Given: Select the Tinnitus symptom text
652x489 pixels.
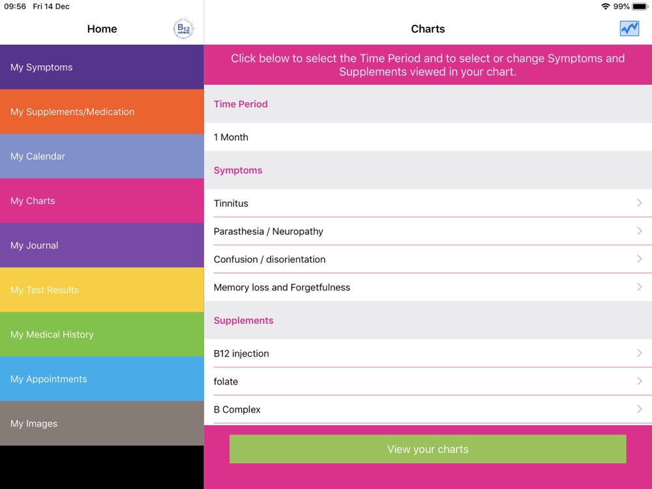Looking at the screenshot, I should pyautogui.click(x=231, y=203).
